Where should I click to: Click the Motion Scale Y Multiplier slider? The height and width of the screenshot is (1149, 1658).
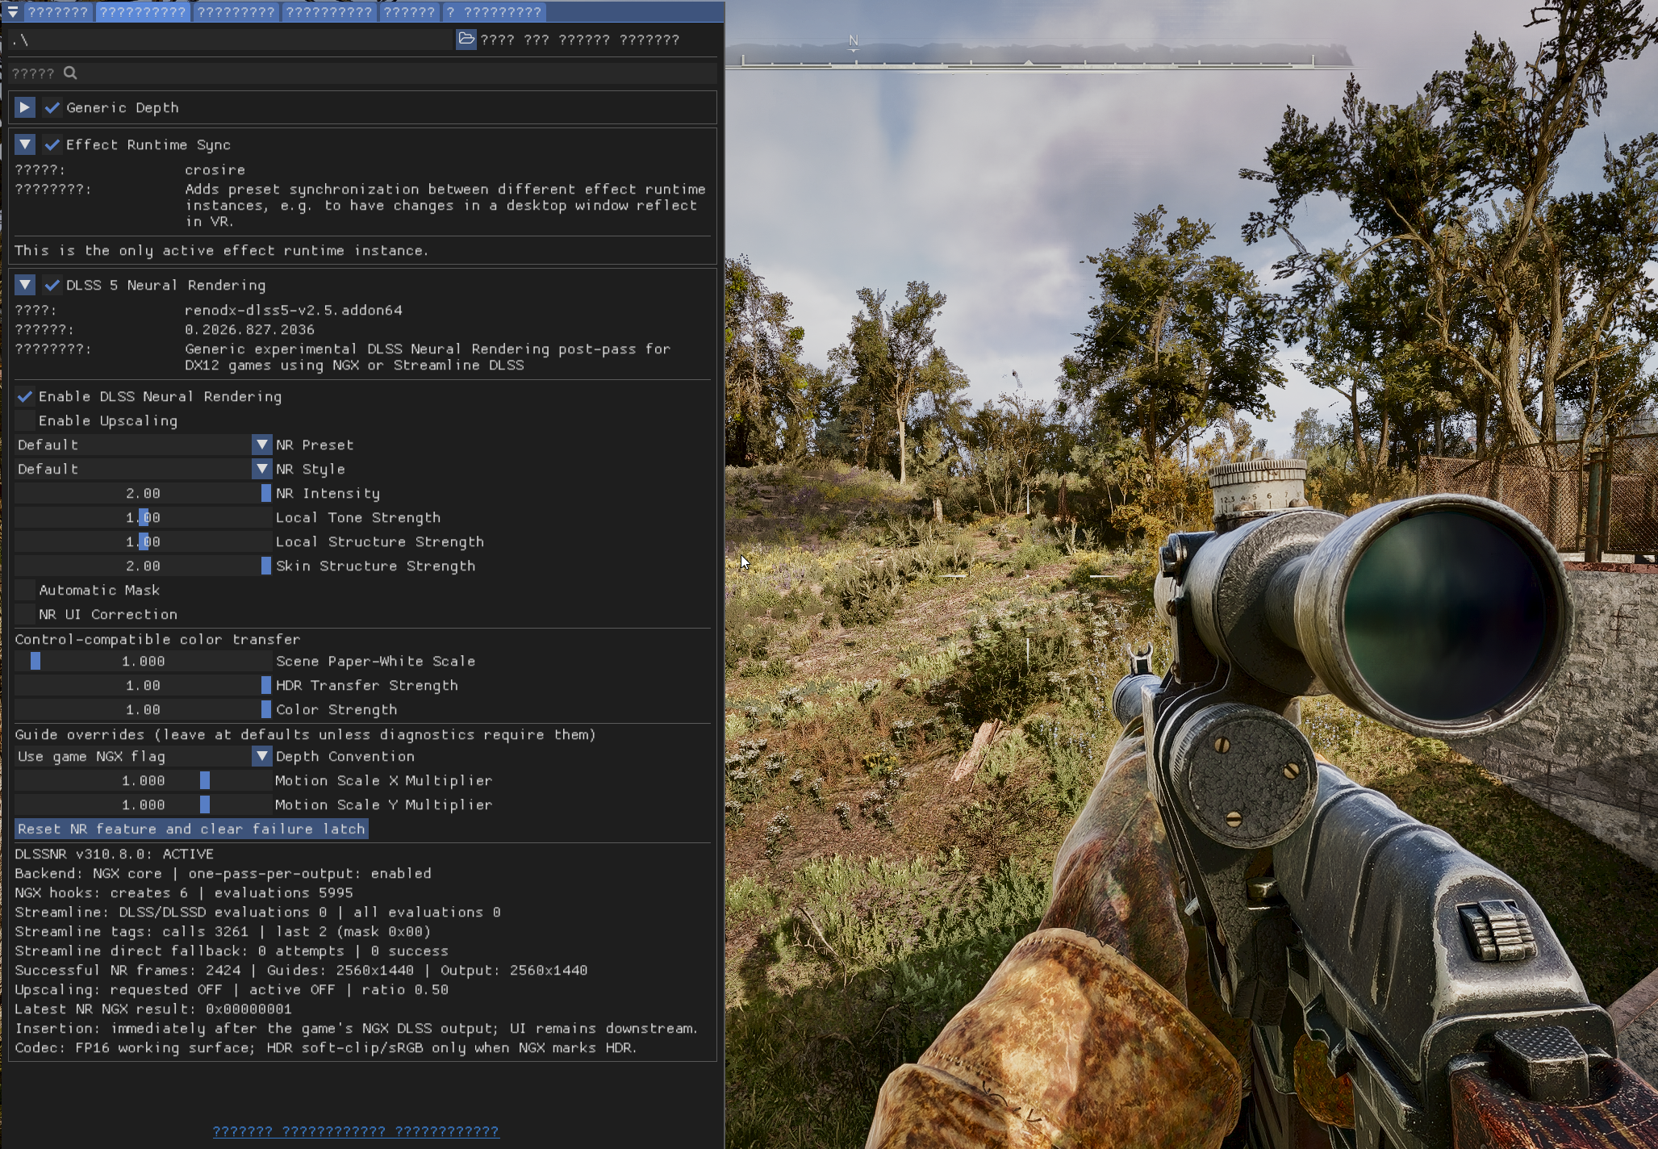pos(143,804)
